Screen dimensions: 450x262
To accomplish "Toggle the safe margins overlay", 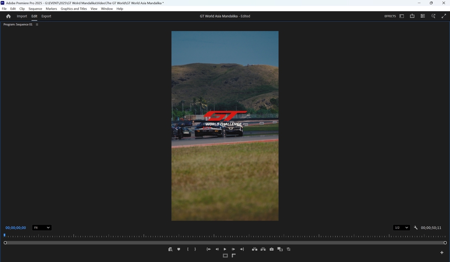I will pos(225,256).
